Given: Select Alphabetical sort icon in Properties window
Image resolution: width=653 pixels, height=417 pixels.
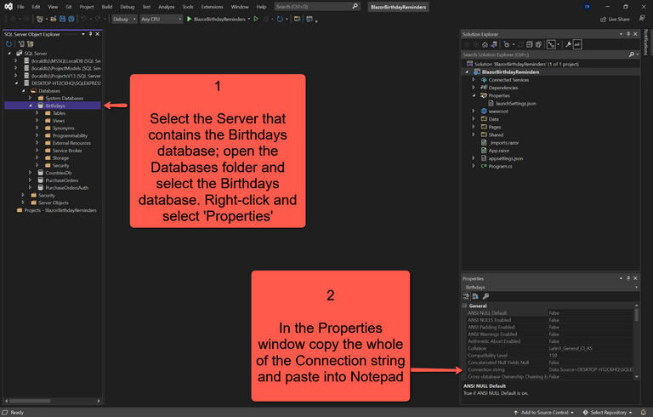Looking at the screenshot, I should [x=476, y=296].
